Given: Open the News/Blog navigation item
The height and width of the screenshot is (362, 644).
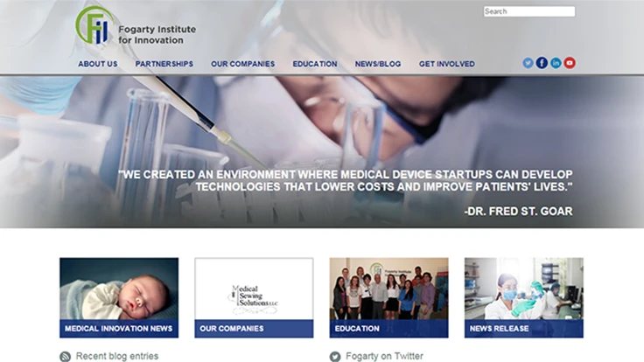Looking at the screenshot, I should tap(378, 64).
